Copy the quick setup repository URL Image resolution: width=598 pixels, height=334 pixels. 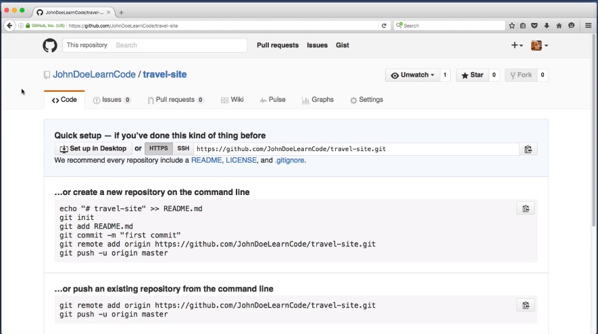(528, 149)
